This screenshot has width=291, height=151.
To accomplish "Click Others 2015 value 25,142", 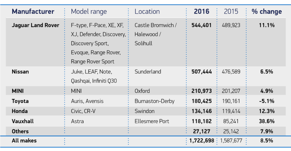I will tap(231, 131).
